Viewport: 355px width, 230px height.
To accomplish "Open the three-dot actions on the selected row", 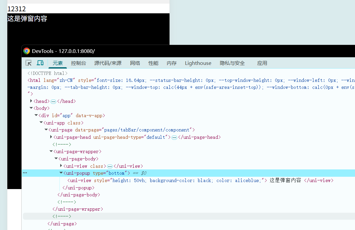I will coord(25,173).
